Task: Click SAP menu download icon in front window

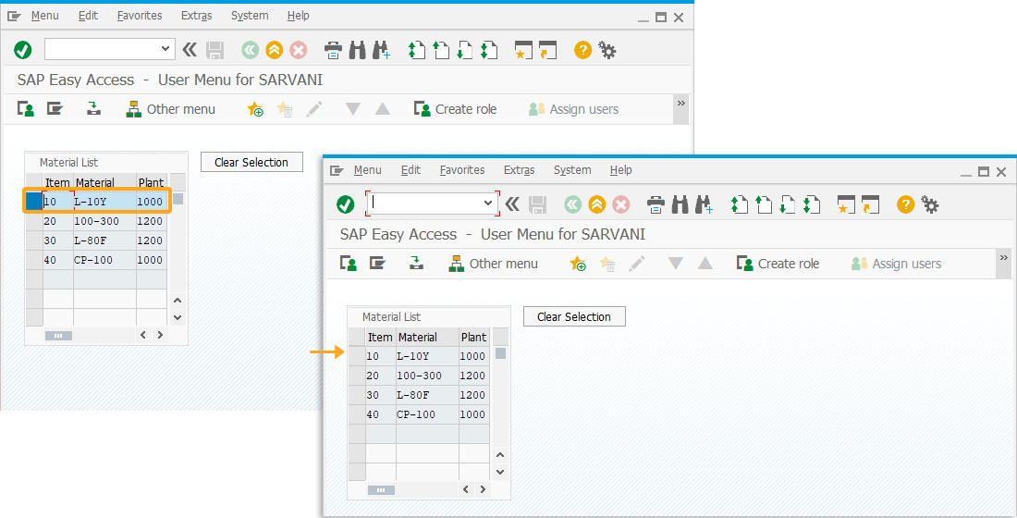Action: pos(416,263)
